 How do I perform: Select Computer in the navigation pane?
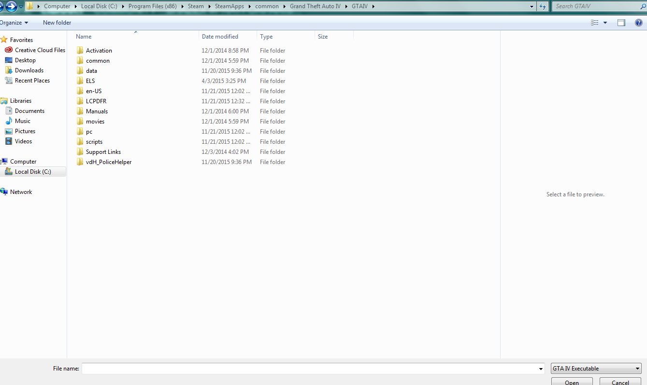23,162
